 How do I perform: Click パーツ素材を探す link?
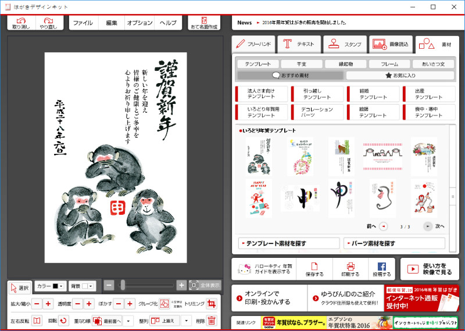(x=394, y=243)
